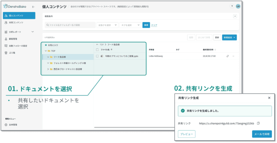277x143 pixels.
Task: Click the メールで共有 button
Action: coord(262,134)
